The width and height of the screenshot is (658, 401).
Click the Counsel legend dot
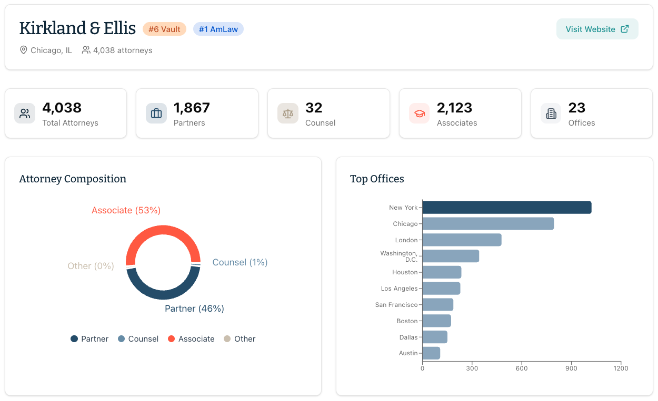122,339
